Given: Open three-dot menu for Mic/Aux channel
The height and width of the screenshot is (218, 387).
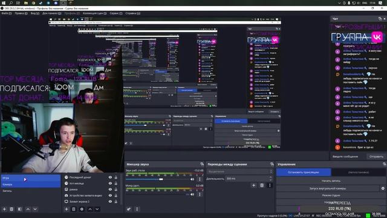Looking at the screenshot, I should point(200,194).
